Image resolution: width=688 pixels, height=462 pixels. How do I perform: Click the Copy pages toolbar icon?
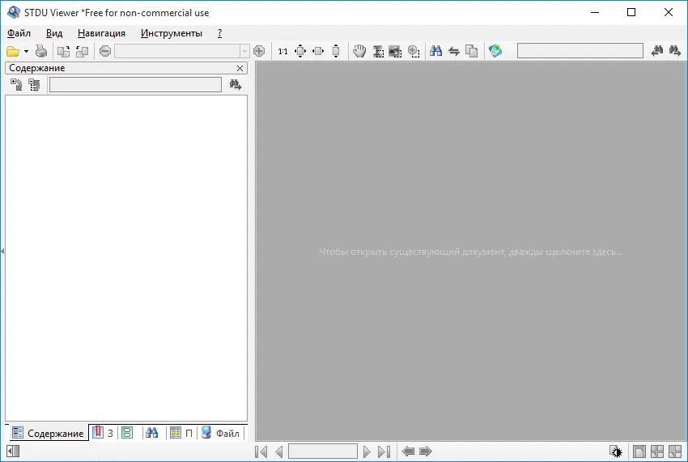tap(471, 51)
